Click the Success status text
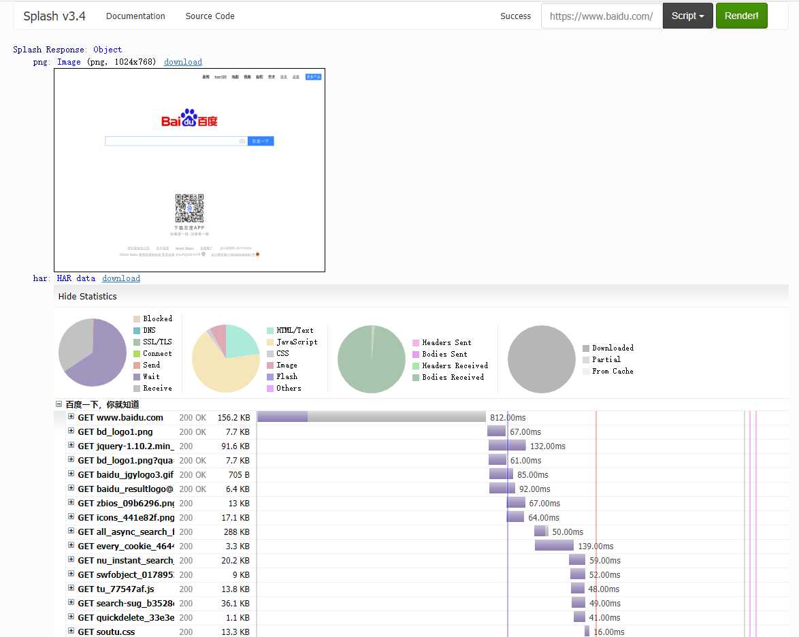The height and width of the screenshot is (637, 799). point(516,16)
